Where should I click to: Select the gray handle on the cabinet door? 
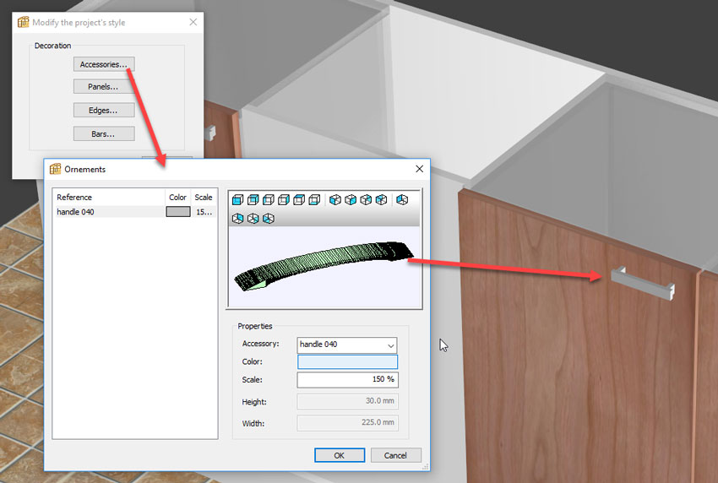[643, 283]
